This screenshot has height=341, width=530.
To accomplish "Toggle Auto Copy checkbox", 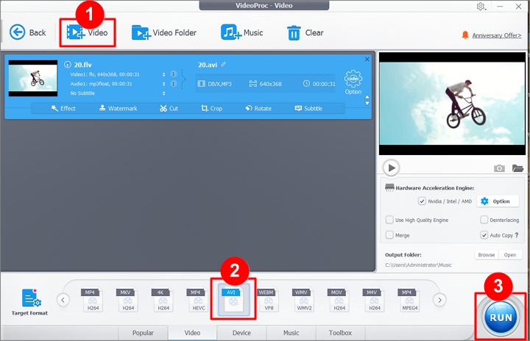I will point(484,235).
